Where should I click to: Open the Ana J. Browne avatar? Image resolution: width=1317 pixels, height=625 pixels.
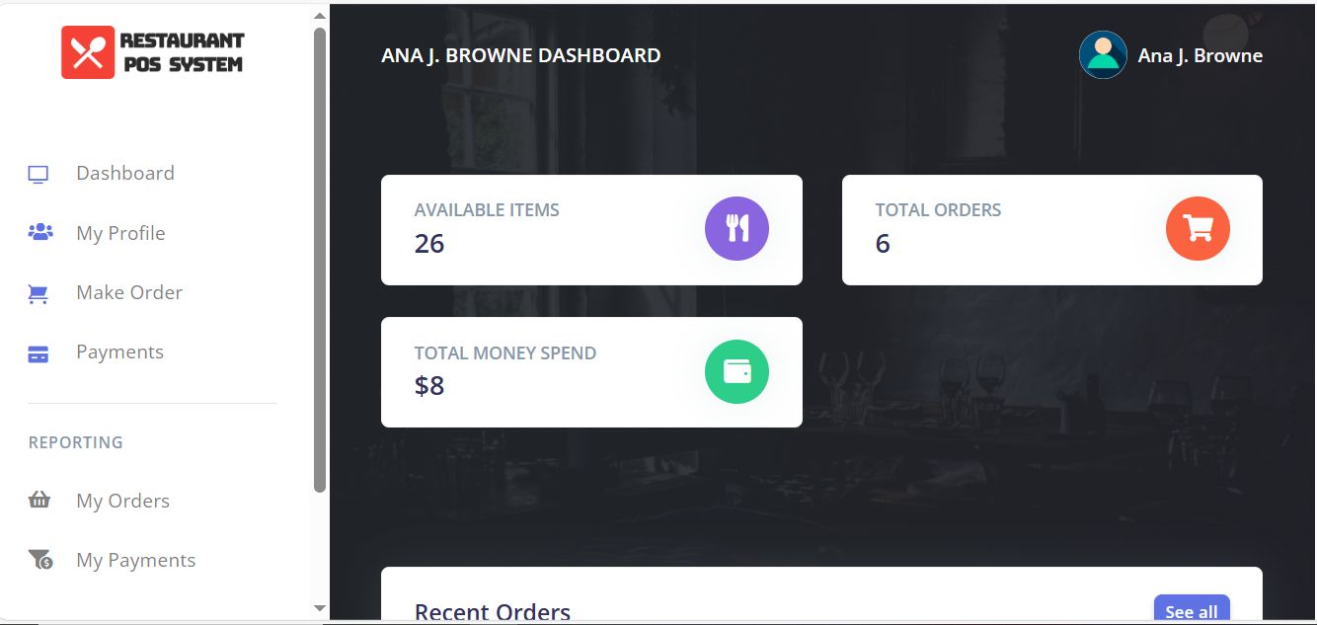click(x=1103, y=55)
